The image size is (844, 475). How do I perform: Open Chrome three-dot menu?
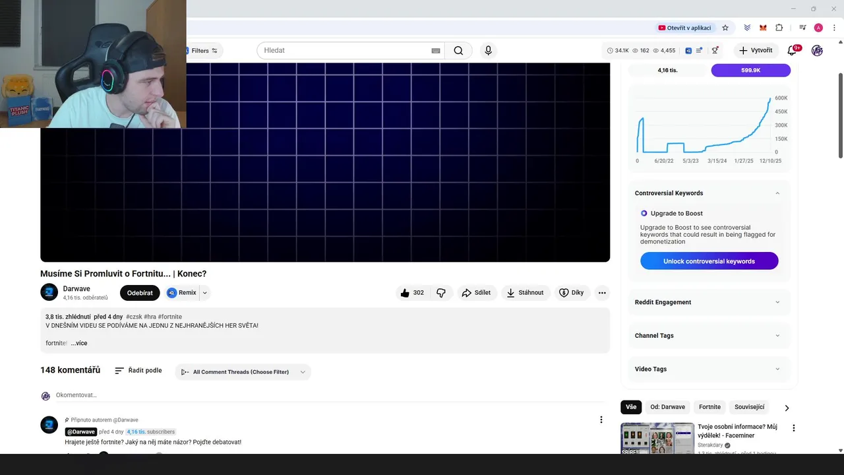(x=834, y=28)
